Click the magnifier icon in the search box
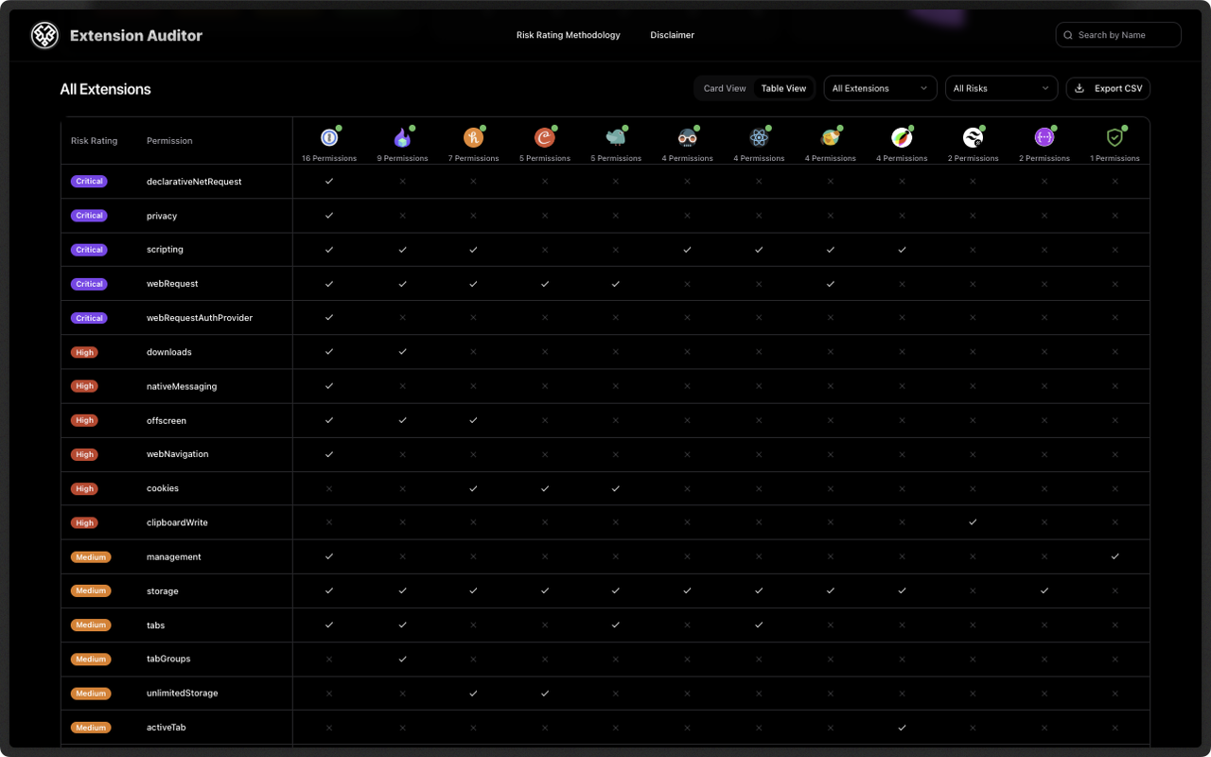This screenshot has height=757, width=1211. click(x=1068, y=35)
